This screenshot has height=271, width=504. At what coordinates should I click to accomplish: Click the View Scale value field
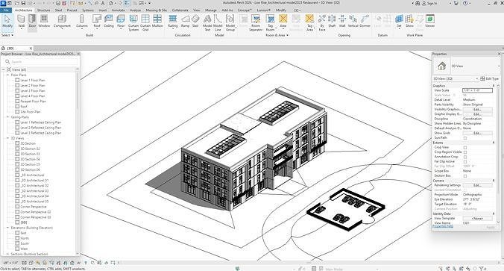(477, 90)
